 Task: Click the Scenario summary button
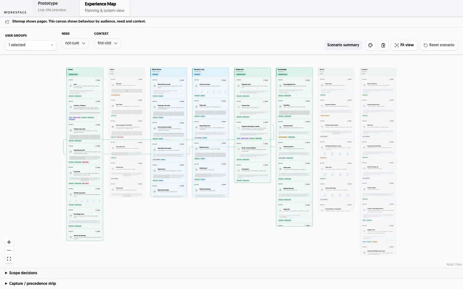pos(343,45)
